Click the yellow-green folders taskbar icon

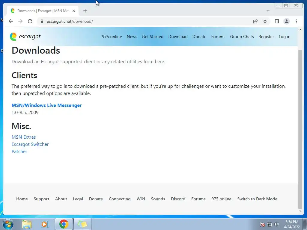click(82, 224)
